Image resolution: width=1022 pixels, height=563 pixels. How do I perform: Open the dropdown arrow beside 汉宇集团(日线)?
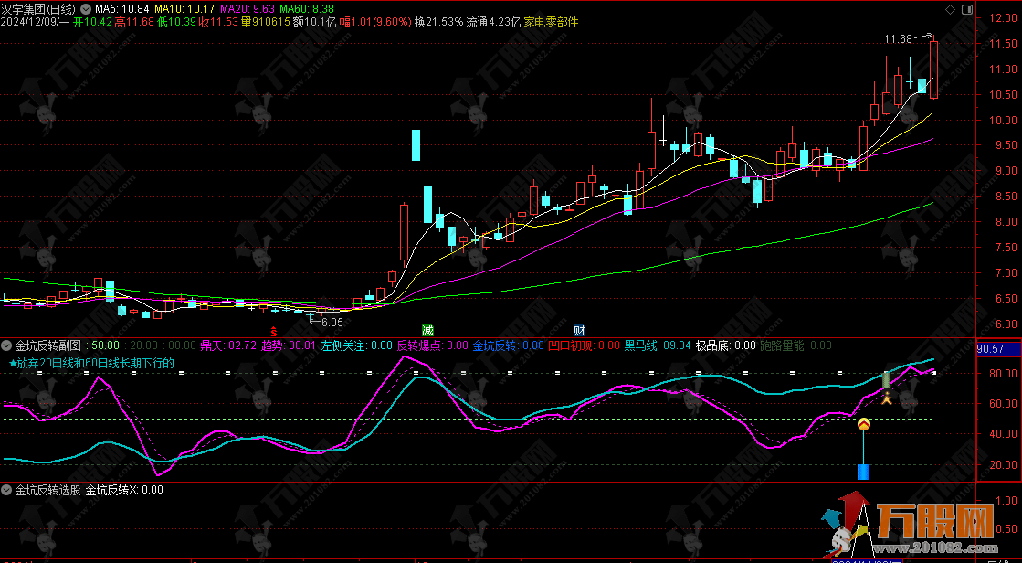[85, 9]
